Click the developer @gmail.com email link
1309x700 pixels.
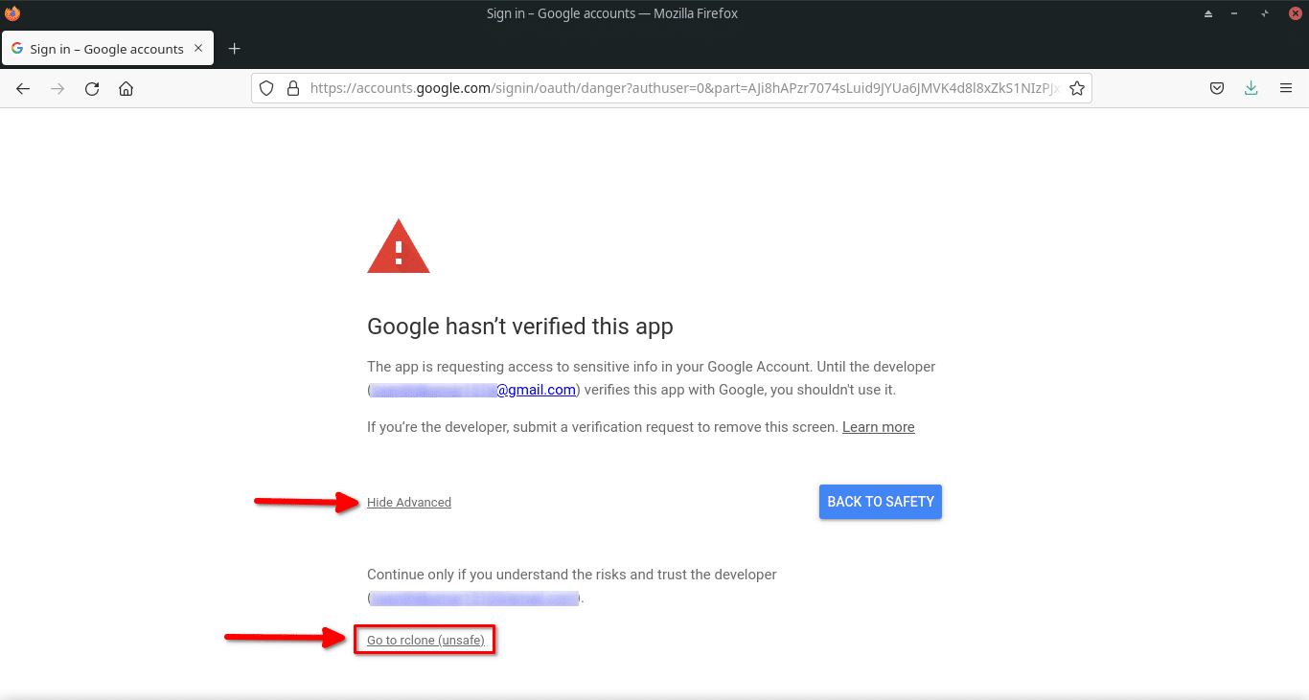click(x=473, y=390)
